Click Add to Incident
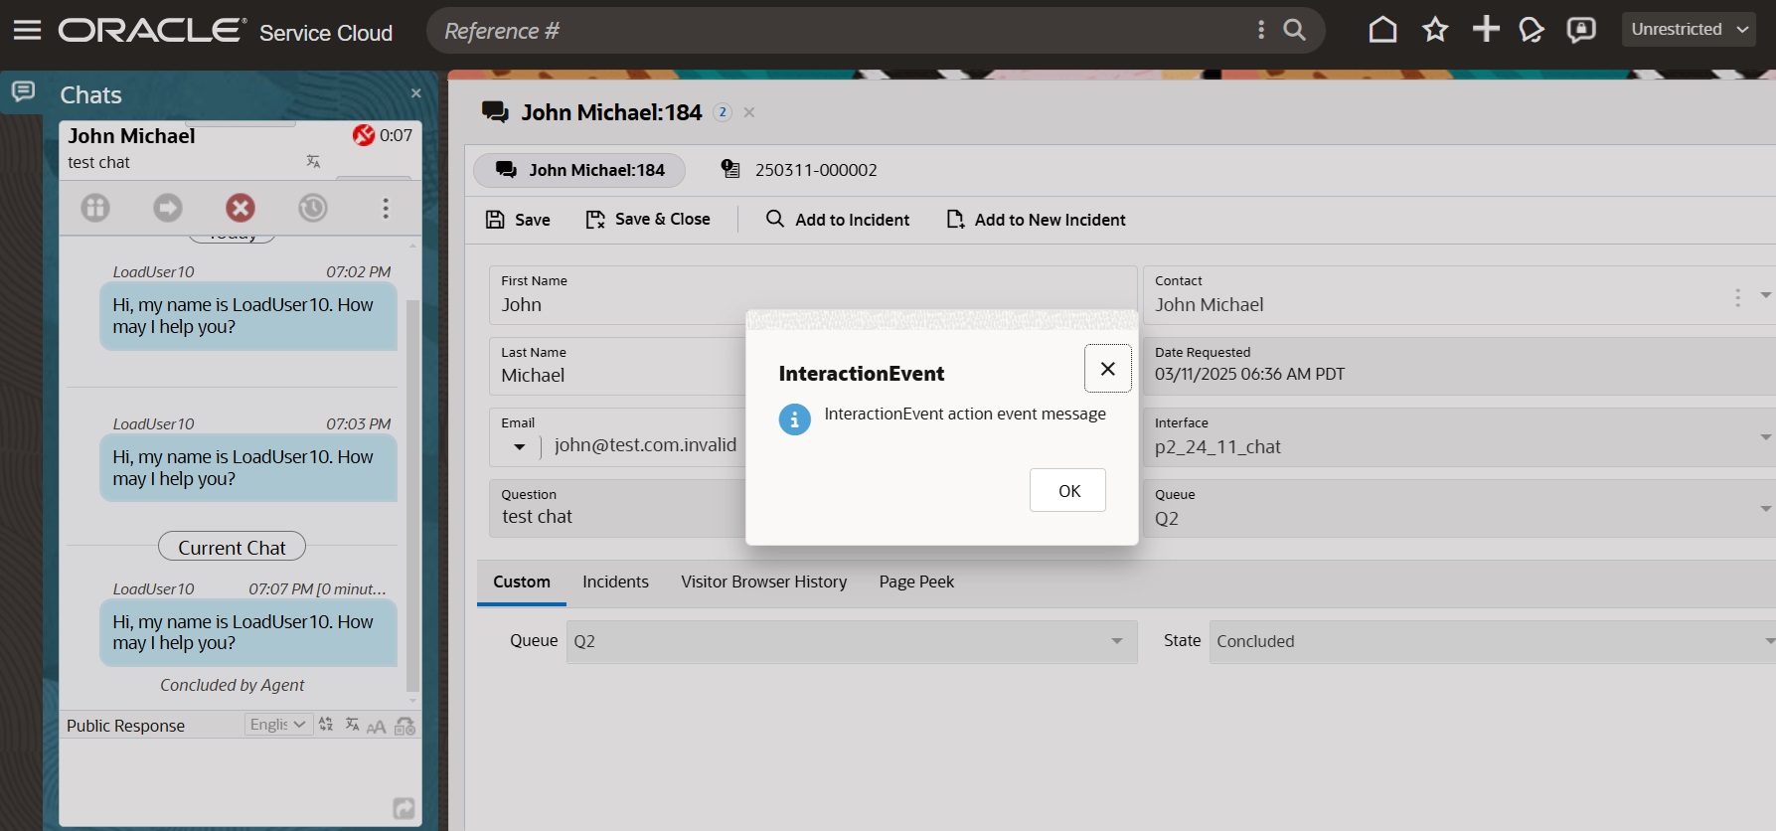1776x831 pixels. click(838, 220)
